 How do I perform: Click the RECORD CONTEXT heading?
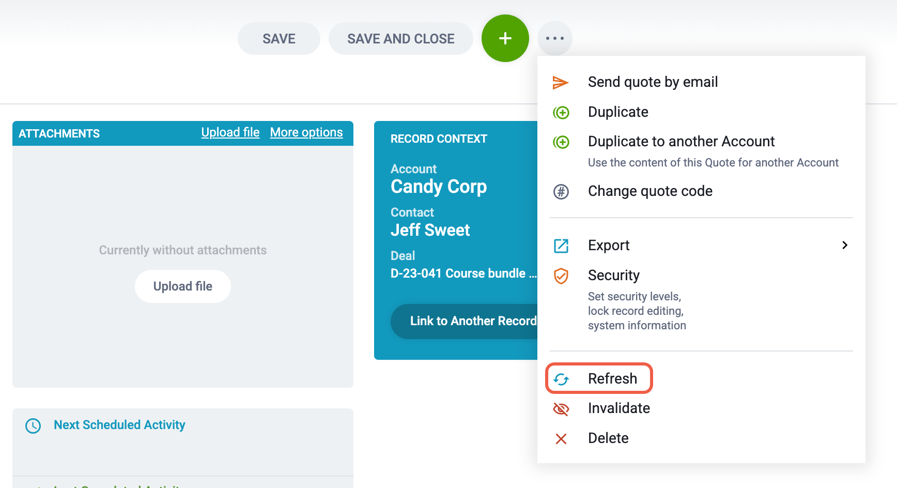439,139
